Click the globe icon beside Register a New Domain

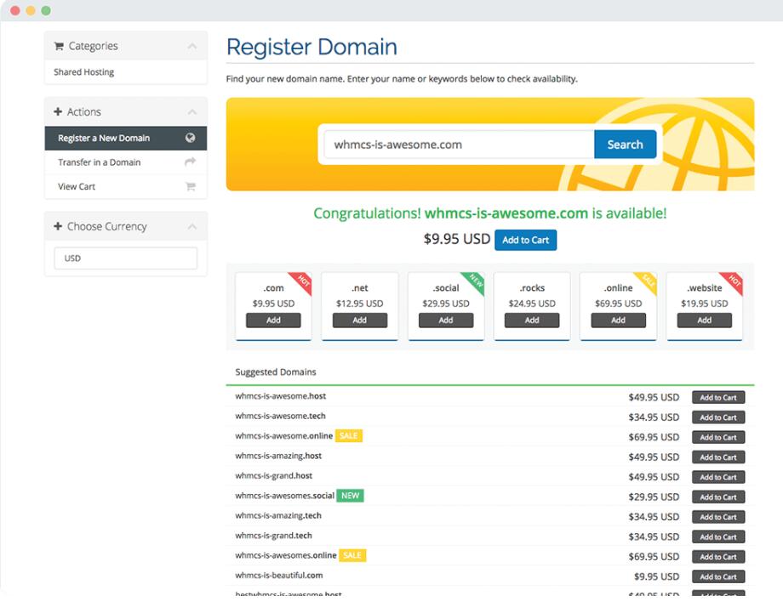[190, 139]
